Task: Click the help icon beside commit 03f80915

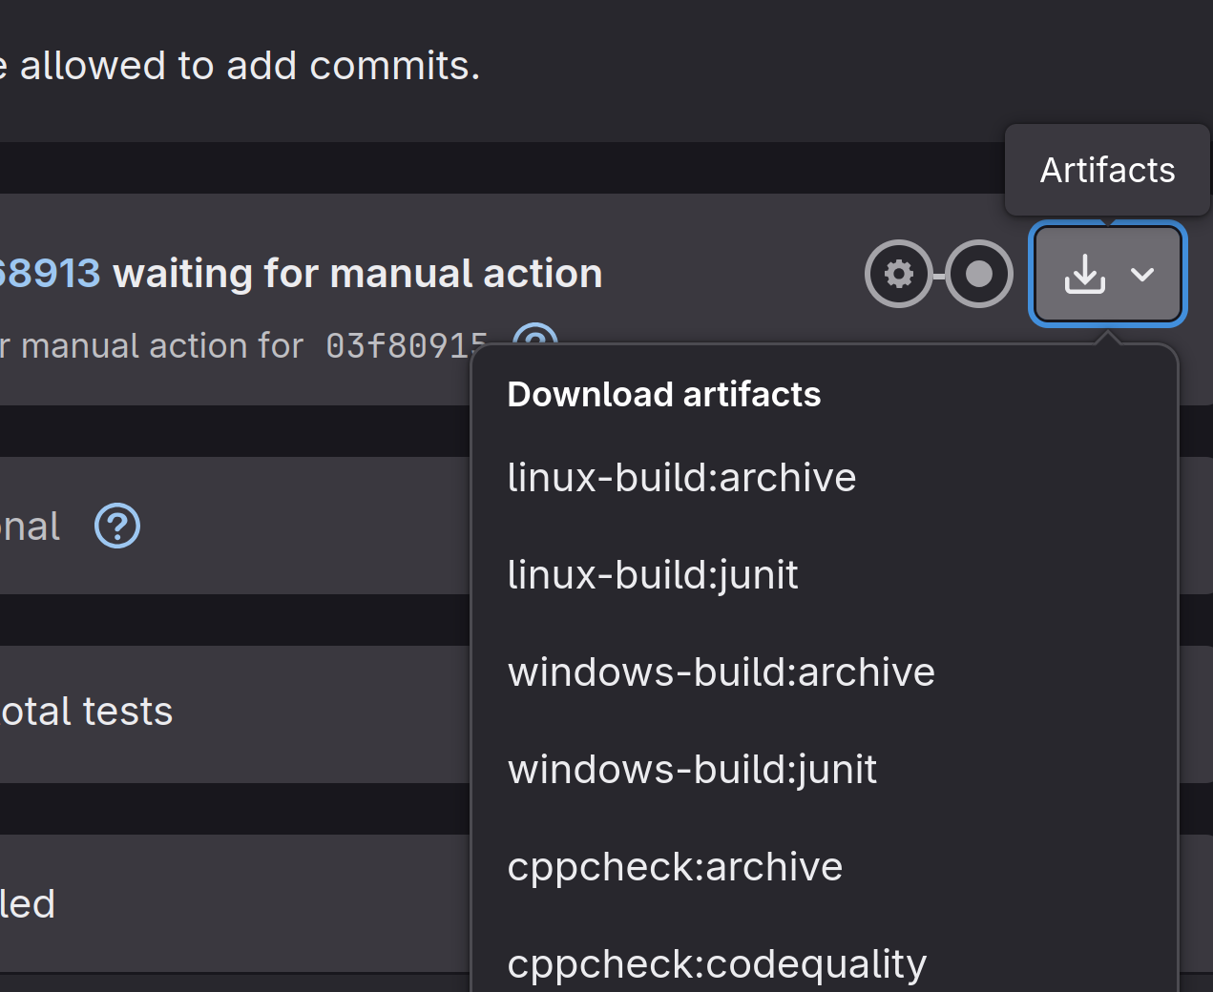Action: point(534,336)
